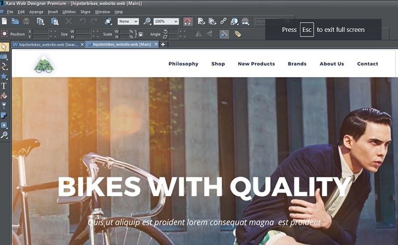Click the Y position input field
This screenshot has width=398, height=245.
pyautogui.click(x=40, y=36)
